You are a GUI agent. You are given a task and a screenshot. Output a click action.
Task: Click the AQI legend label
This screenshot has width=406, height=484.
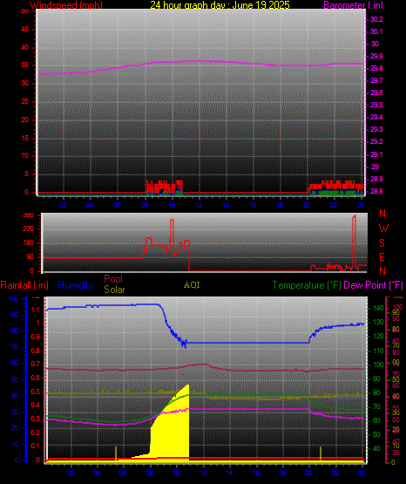[192, 285]
